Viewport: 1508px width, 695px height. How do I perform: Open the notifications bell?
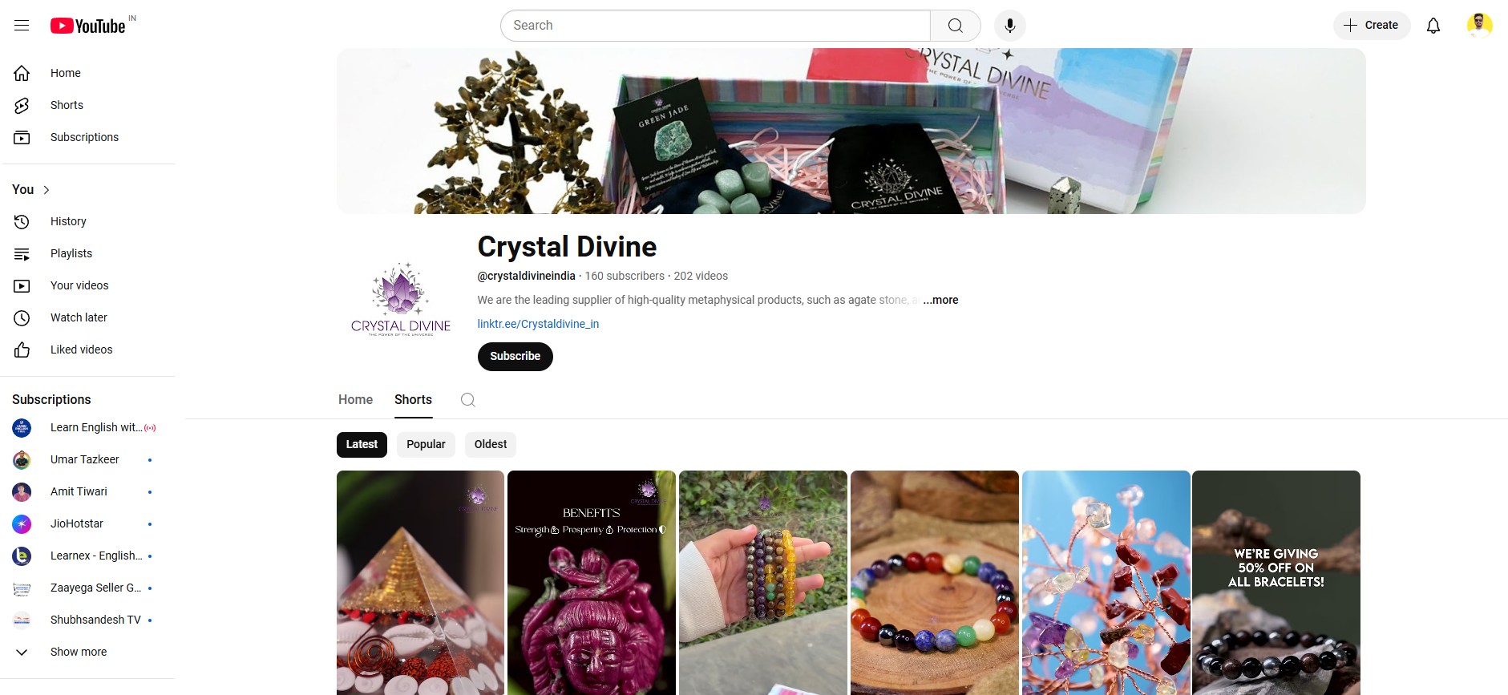pyautogui.click(x=1433, y=26)
